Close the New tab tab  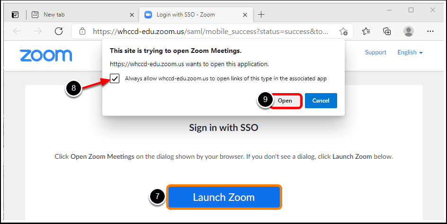click(132, 15)
